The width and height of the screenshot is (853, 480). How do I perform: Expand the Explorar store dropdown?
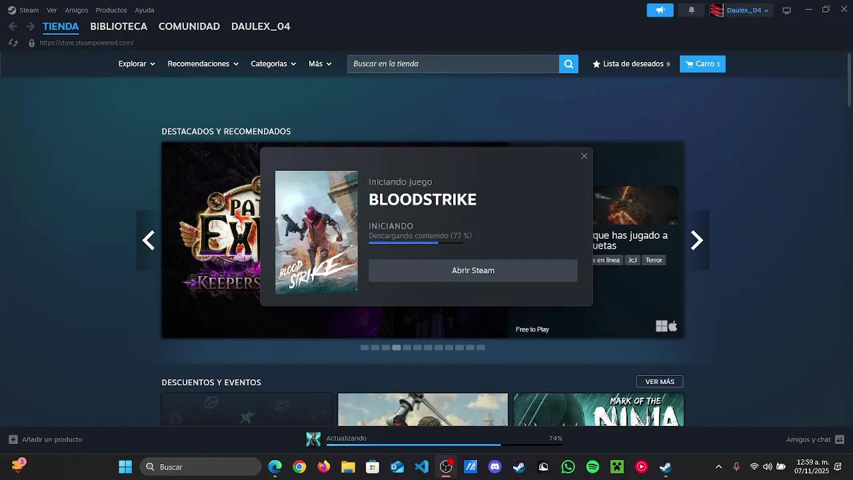[x=137, y=64]
